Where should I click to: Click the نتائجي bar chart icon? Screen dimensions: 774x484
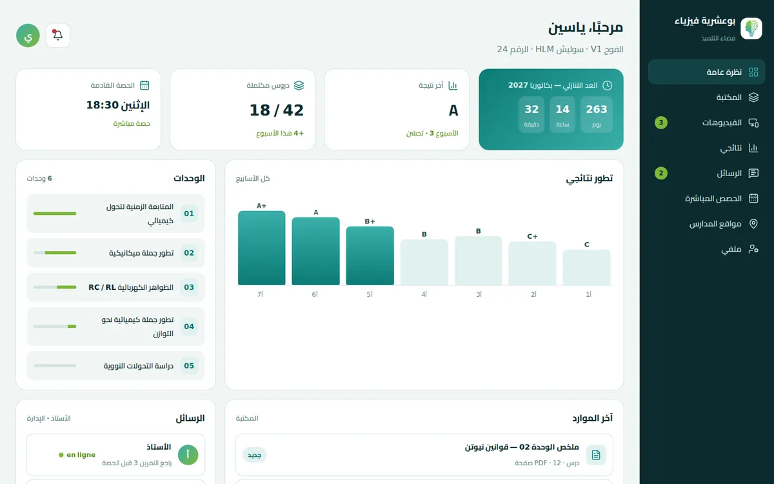pos(753,148)
